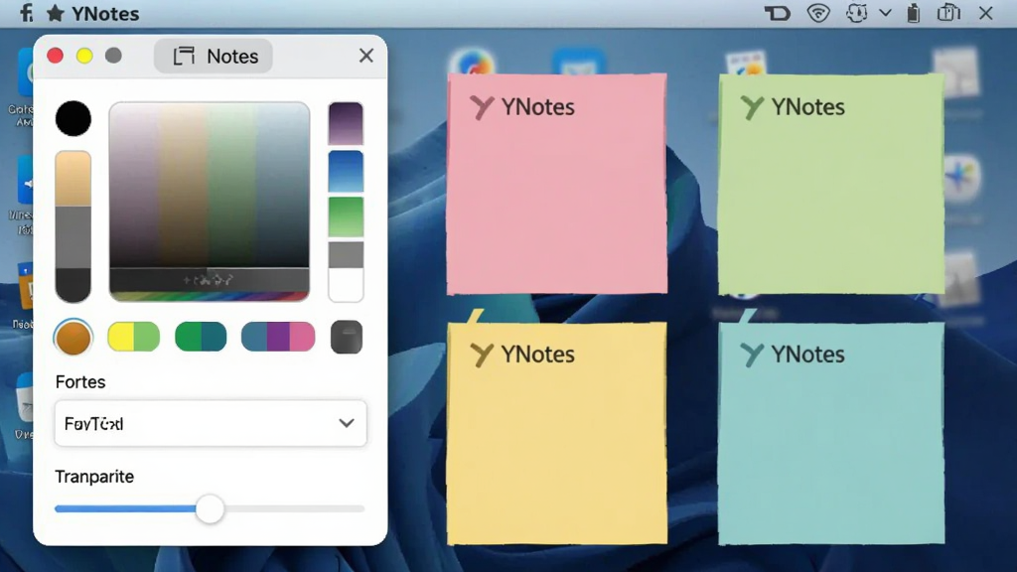Open the Wi-Fi status icon

(818, 13)
